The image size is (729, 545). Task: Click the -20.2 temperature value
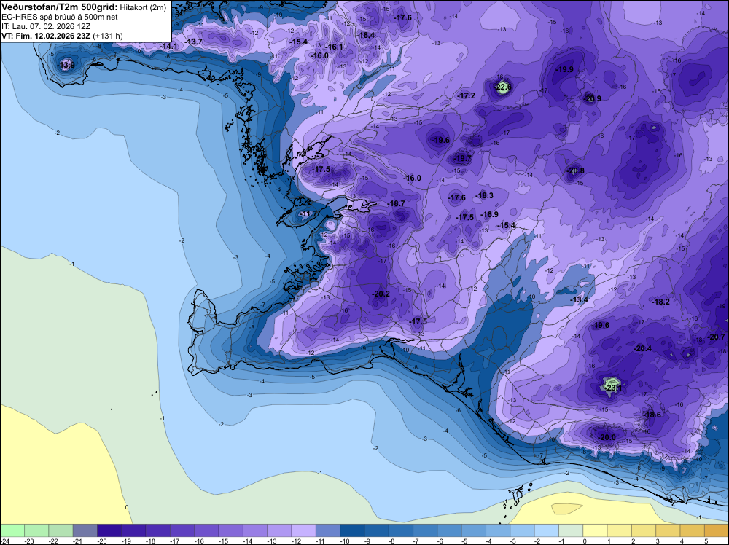381,294
